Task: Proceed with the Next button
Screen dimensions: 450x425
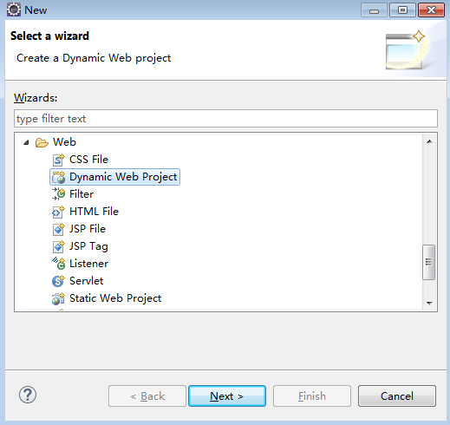Action: [227, 396]
